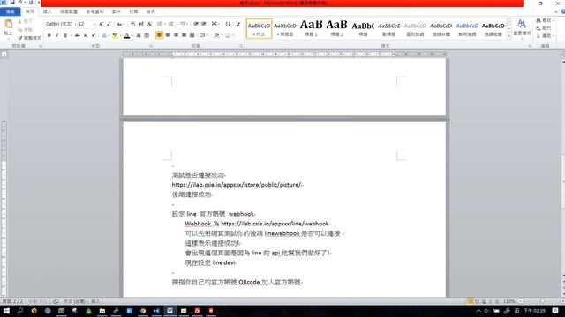Viewport: 565px width, 317px height.
Task: Toggle Superscript formatting
Action: [x=94, y=35]
